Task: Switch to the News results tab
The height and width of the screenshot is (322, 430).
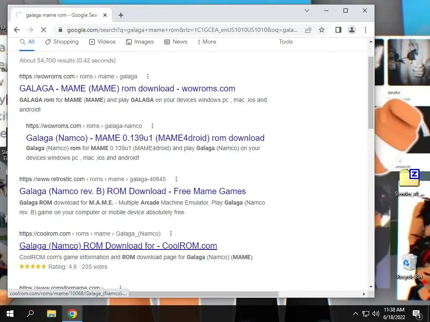Action: pos(176,42)
